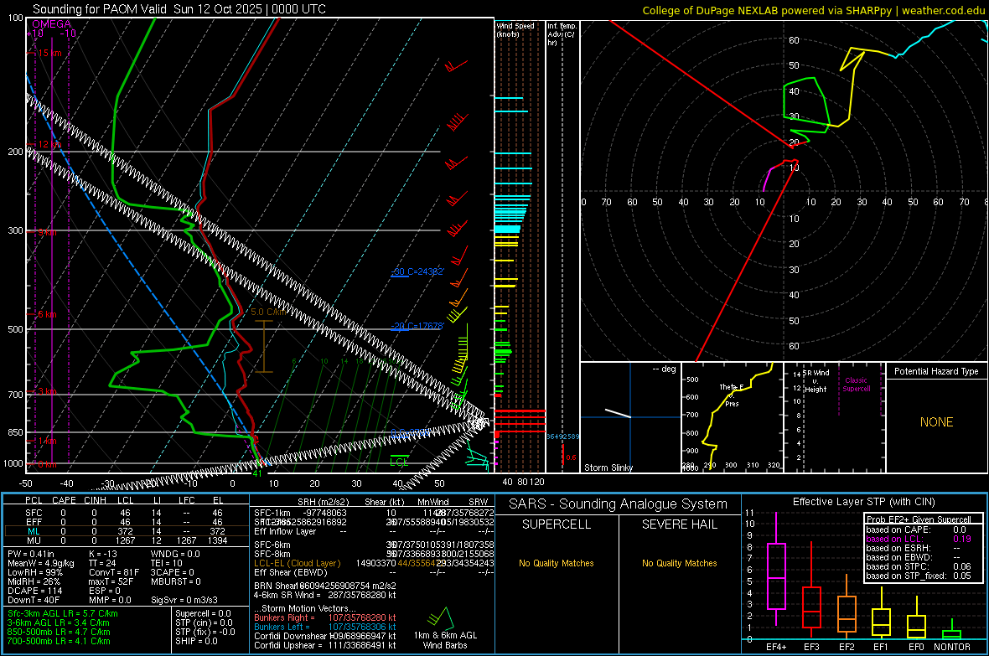989x656 pixels.
Task: Click the 'Potential Hazard Type' header
Action: tap(936, 371)
